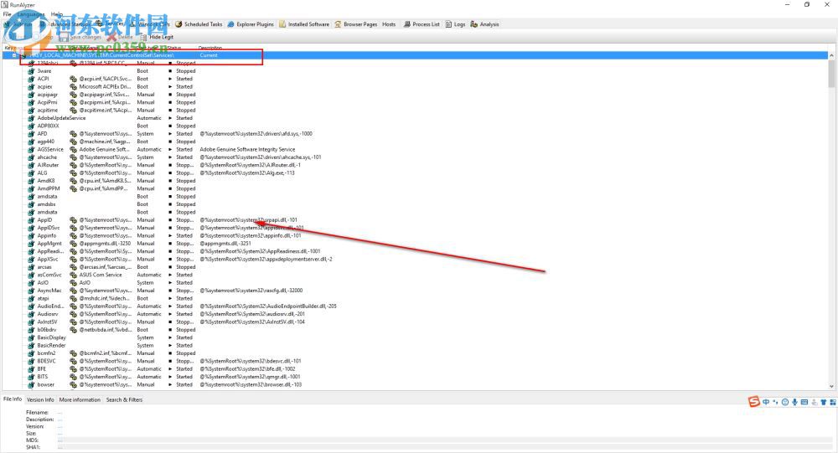Open the Scheduled Tasks toolbar tab
838x453 pixels.
click(x=199, y=24)
